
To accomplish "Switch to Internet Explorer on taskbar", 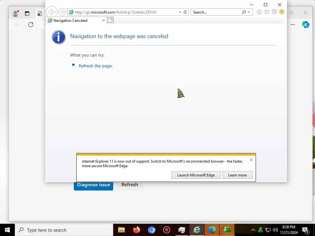I will coord(197,230).
